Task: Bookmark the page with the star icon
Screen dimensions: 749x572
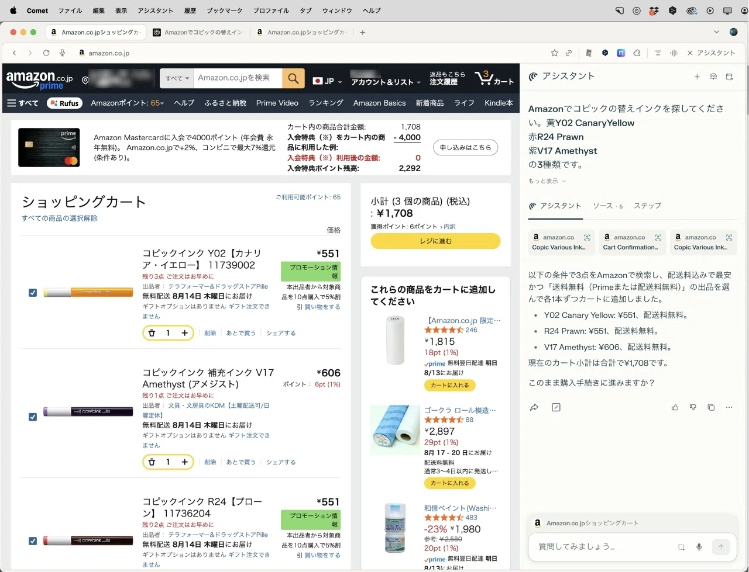Action: (555, 53)
